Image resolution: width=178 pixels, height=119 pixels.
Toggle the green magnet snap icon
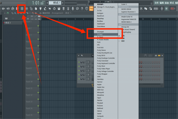[8, 13]
